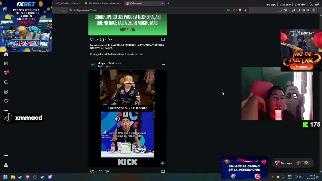Open the browser media control music icon
The image size is (322, 181).
[293, 10]
